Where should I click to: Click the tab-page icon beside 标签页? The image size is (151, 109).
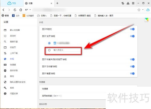5,47
